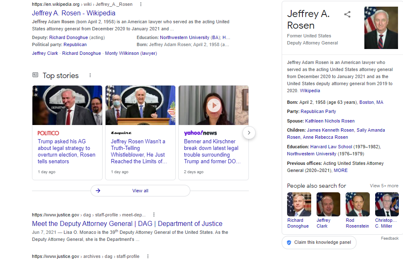Follow the Republican political party link
This screenshot has width=403, height=260.
(75, 45)
